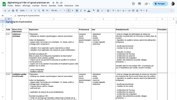Toggle strikethrough formatting

click(x=85, y=11)
